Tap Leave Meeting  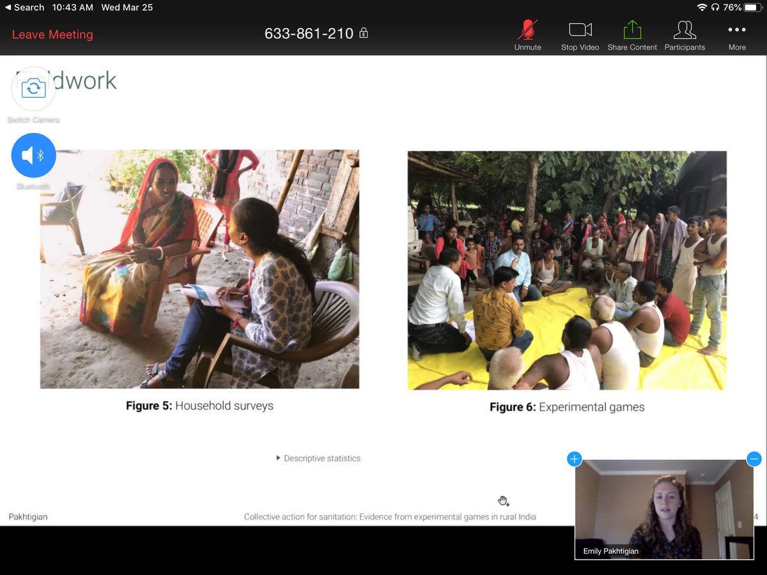(52, 34)
